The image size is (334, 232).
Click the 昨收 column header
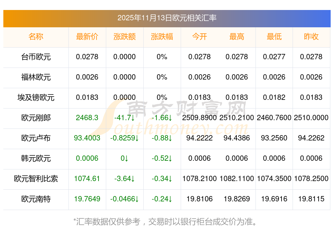(311, 37)
